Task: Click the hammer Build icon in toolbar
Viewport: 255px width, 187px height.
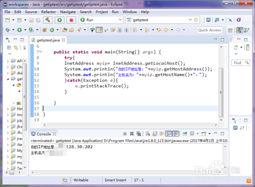Action: pos(48,20)
